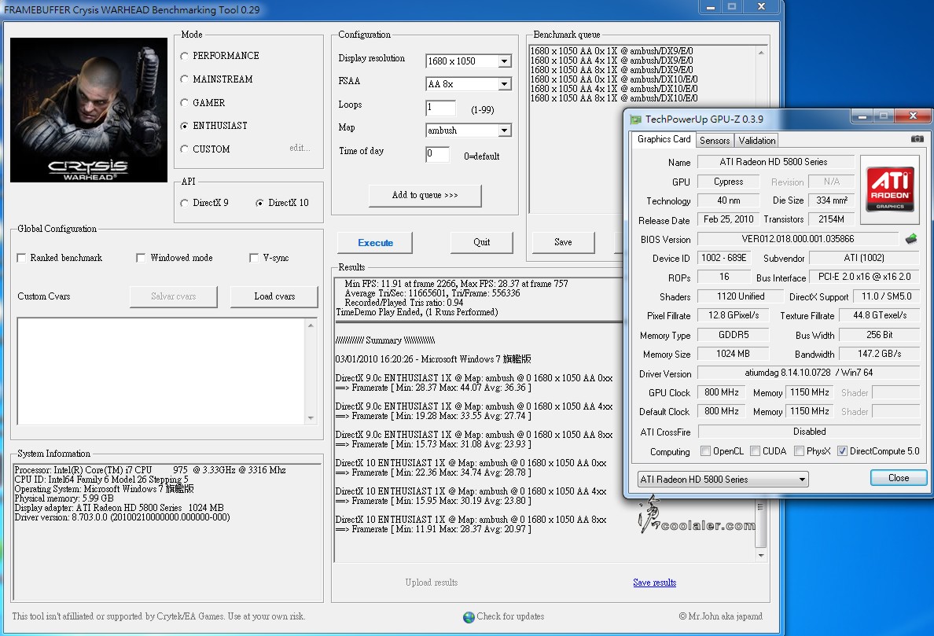934x636 pixels.
Task: Click the GPU name field ATI Radeon HD 5800 Series
Action: [x=775, y=162]
